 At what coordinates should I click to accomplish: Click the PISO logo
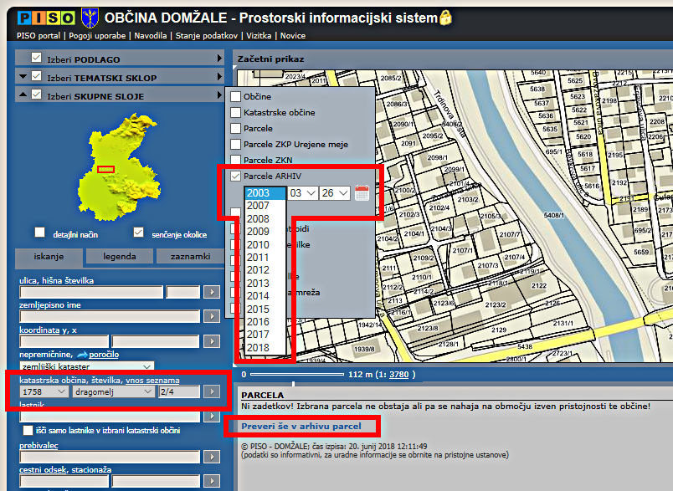(x=47, y=17)
